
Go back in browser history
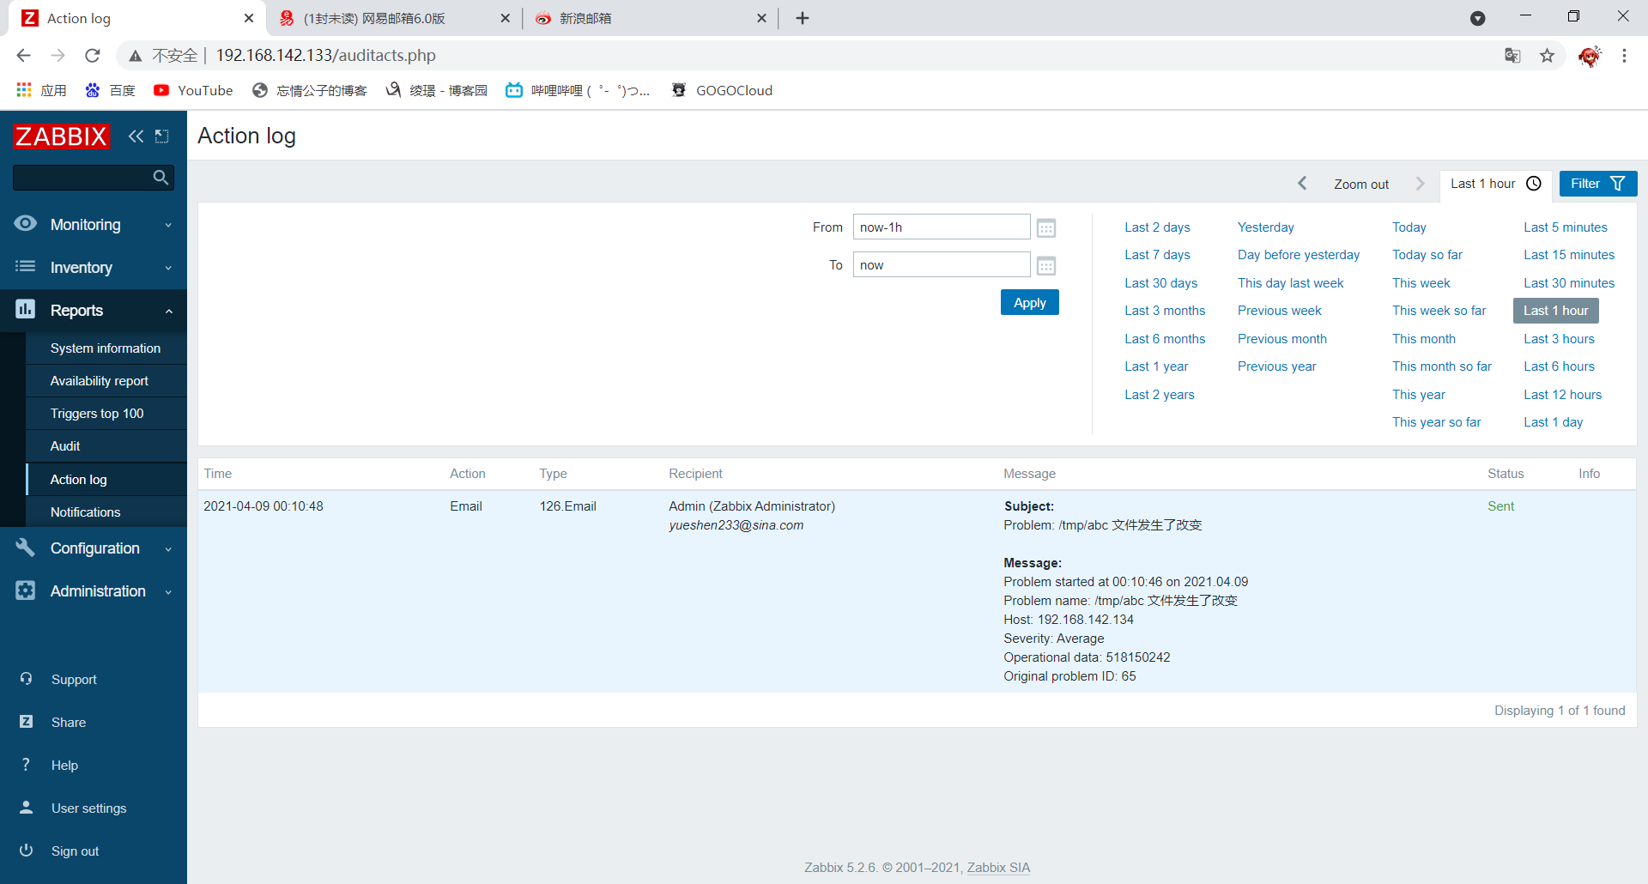point(24,56)
